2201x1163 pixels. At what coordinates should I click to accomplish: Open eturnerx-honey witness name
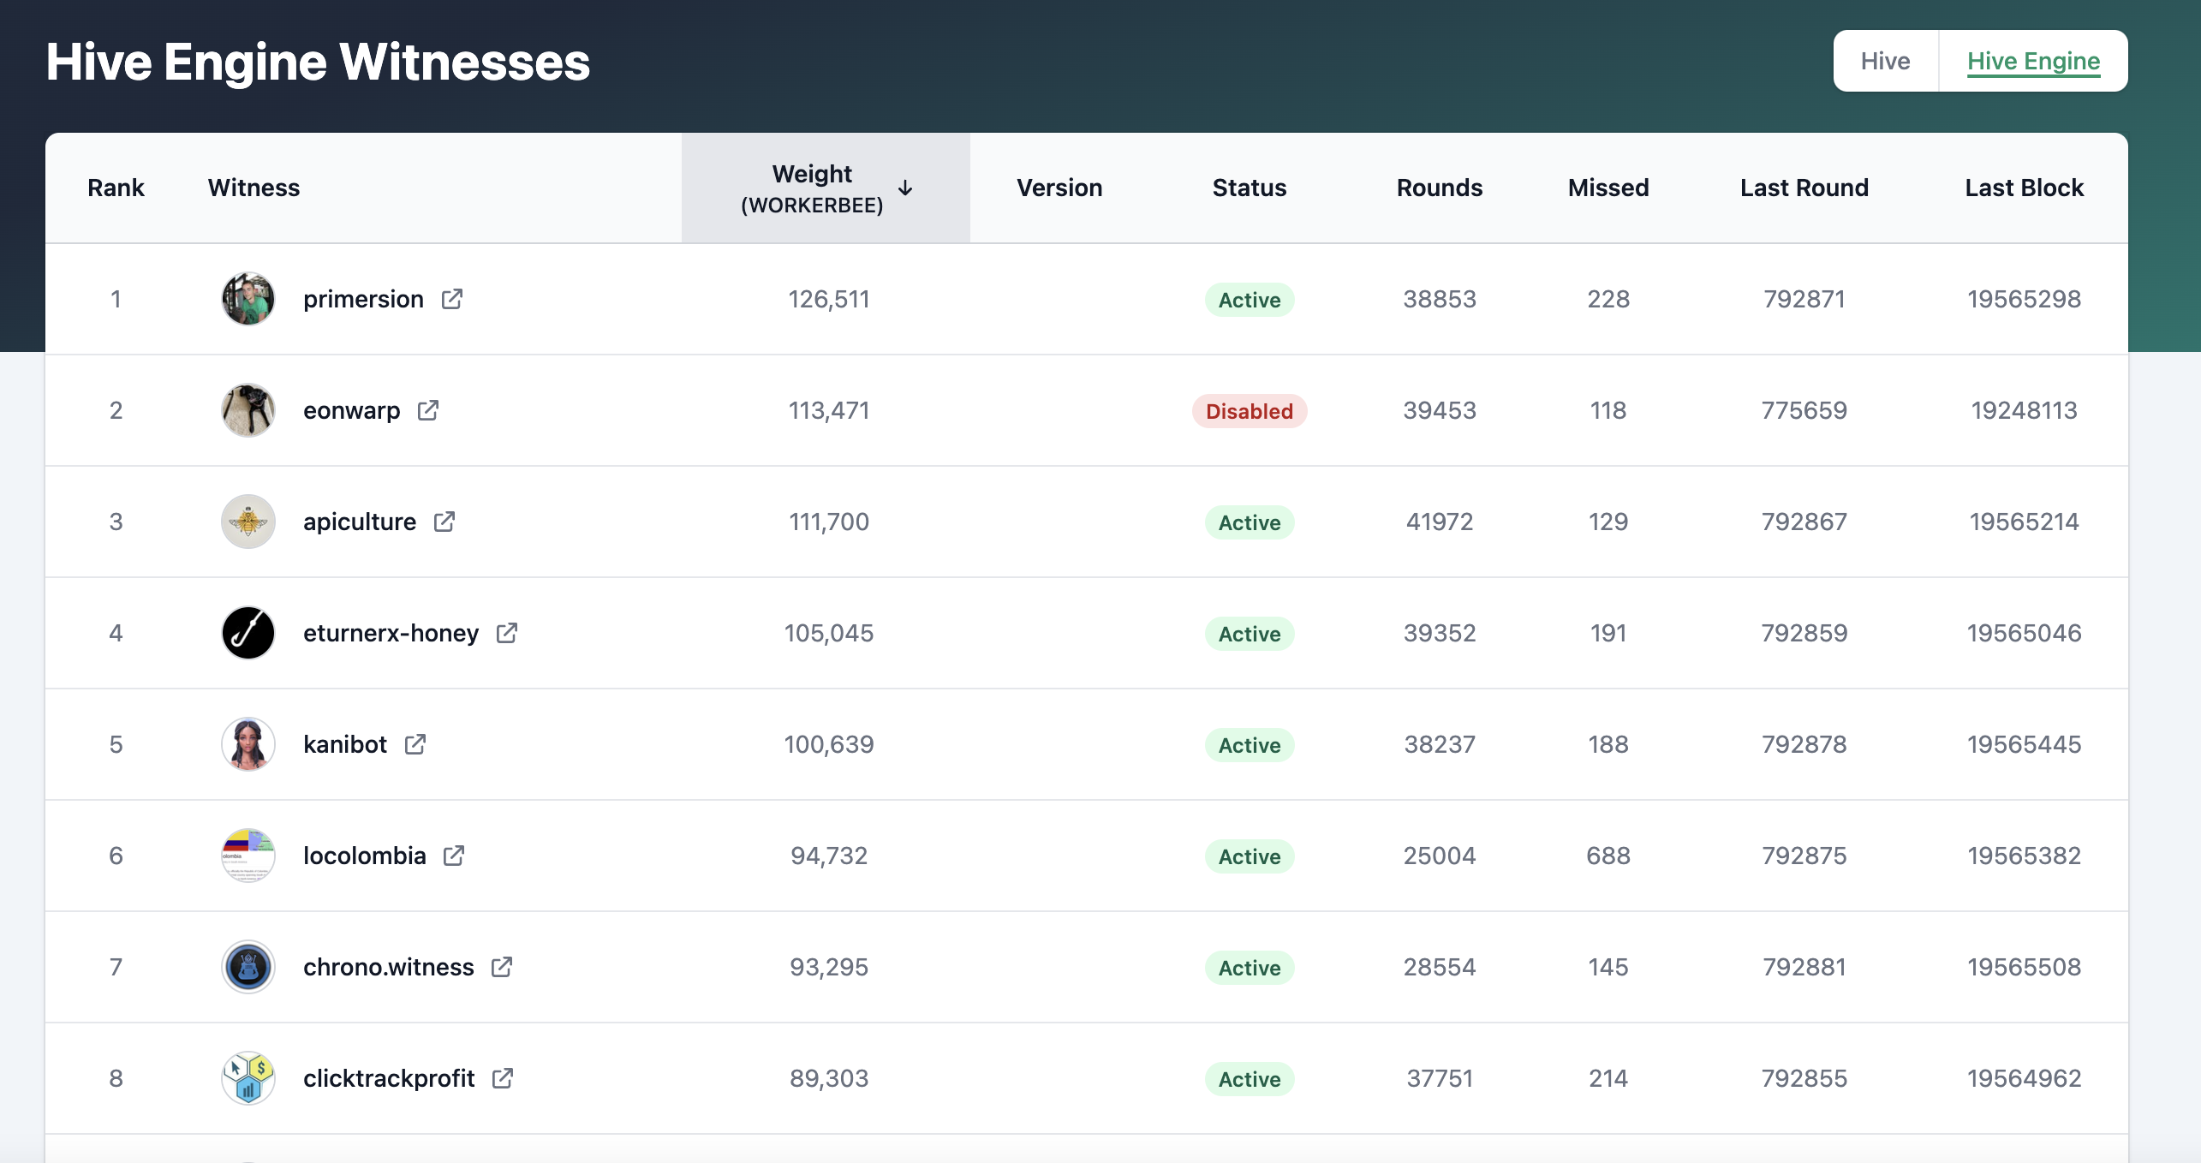(x=391, y=633)
